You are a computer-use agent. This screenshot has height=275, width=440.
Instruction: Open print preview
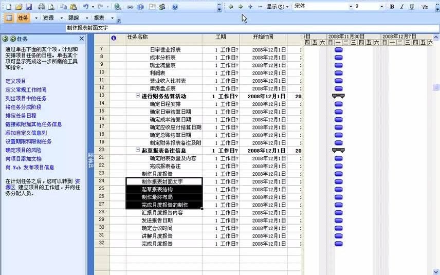tap(51, 7)
